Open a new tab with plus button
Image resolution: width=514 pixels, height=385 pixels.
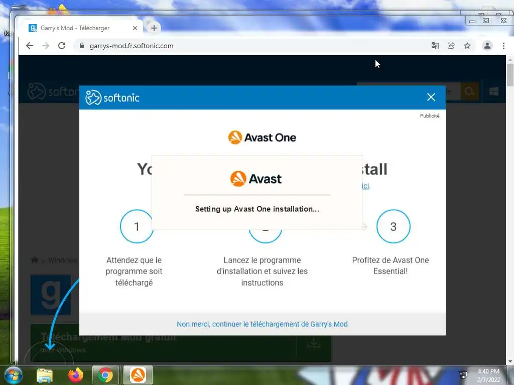(154, 28)
